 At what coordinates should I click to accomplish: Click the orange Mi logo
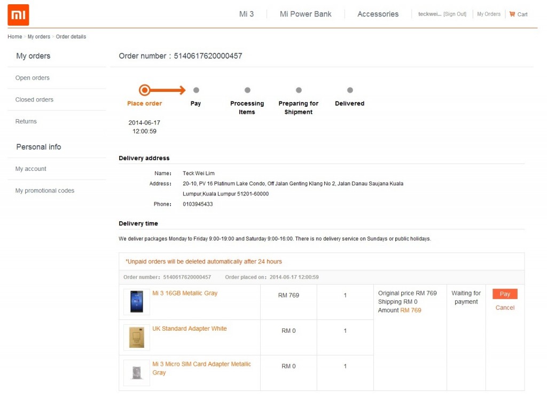[x=18, y=15]
